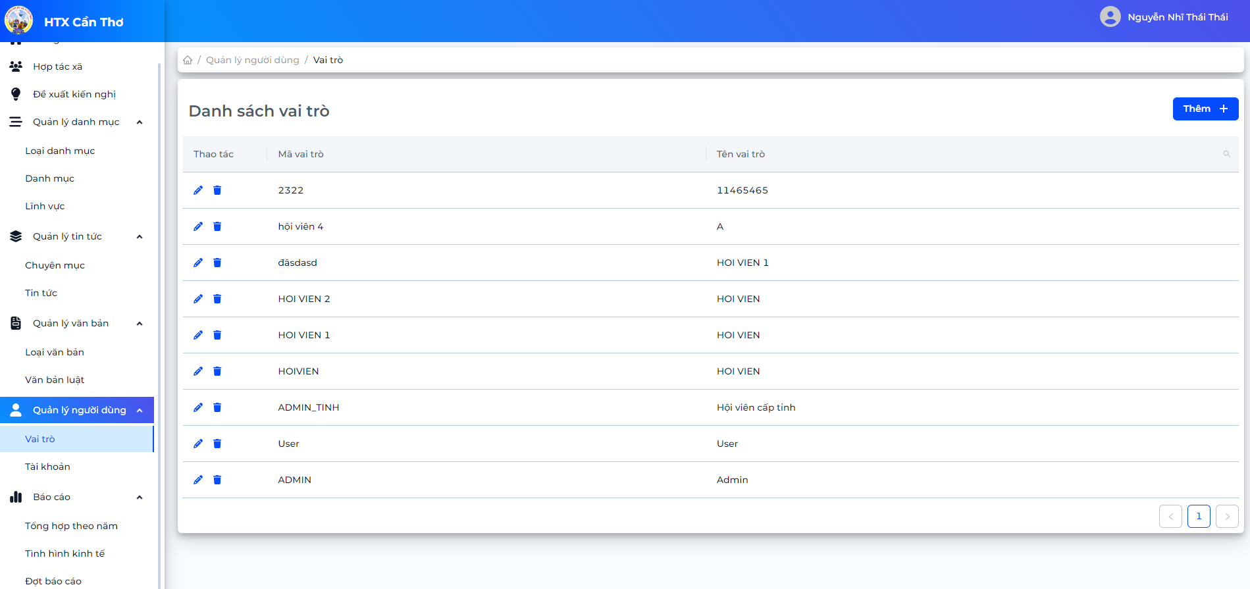Edit the 2322 role with pencil icon
1250x589 pixels.
click(x=198, y=190)
